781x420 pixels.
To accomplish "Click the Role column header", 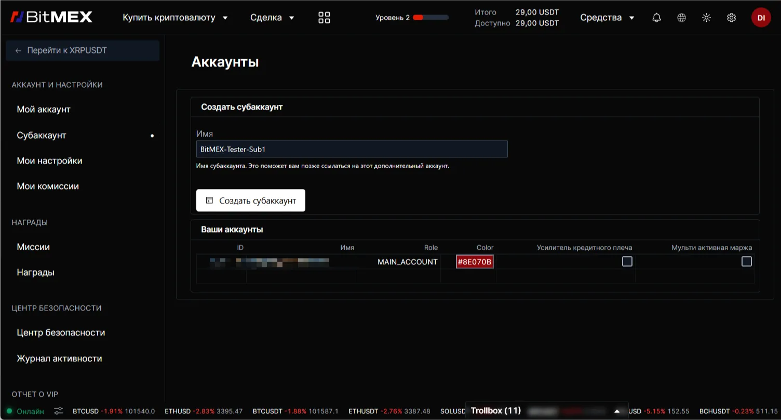I will pos(431,248).
